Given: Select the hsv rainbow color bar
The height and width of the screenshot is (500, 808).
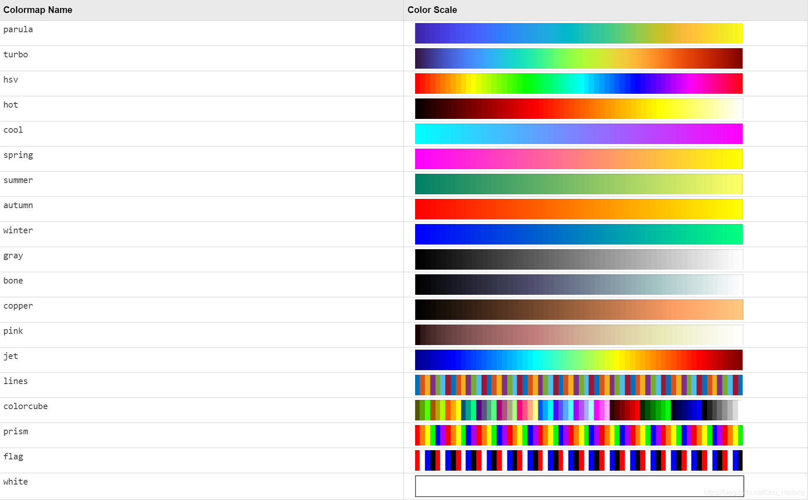Looking at the screenshot, I should 578,84.
